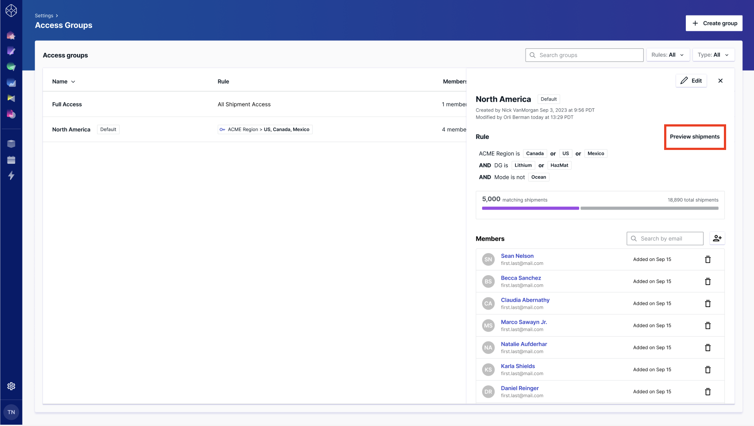Open Marco Sawayn Jr.'s profile link
The width and height of the screenshot is (754, 426).
click(x=524, y=322)
